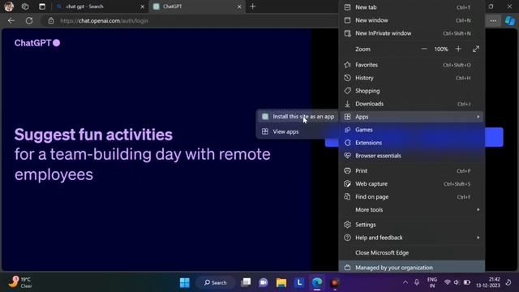The image size is (519, 292).
Task: Open Edge Settings
Action: coord(411,225)
